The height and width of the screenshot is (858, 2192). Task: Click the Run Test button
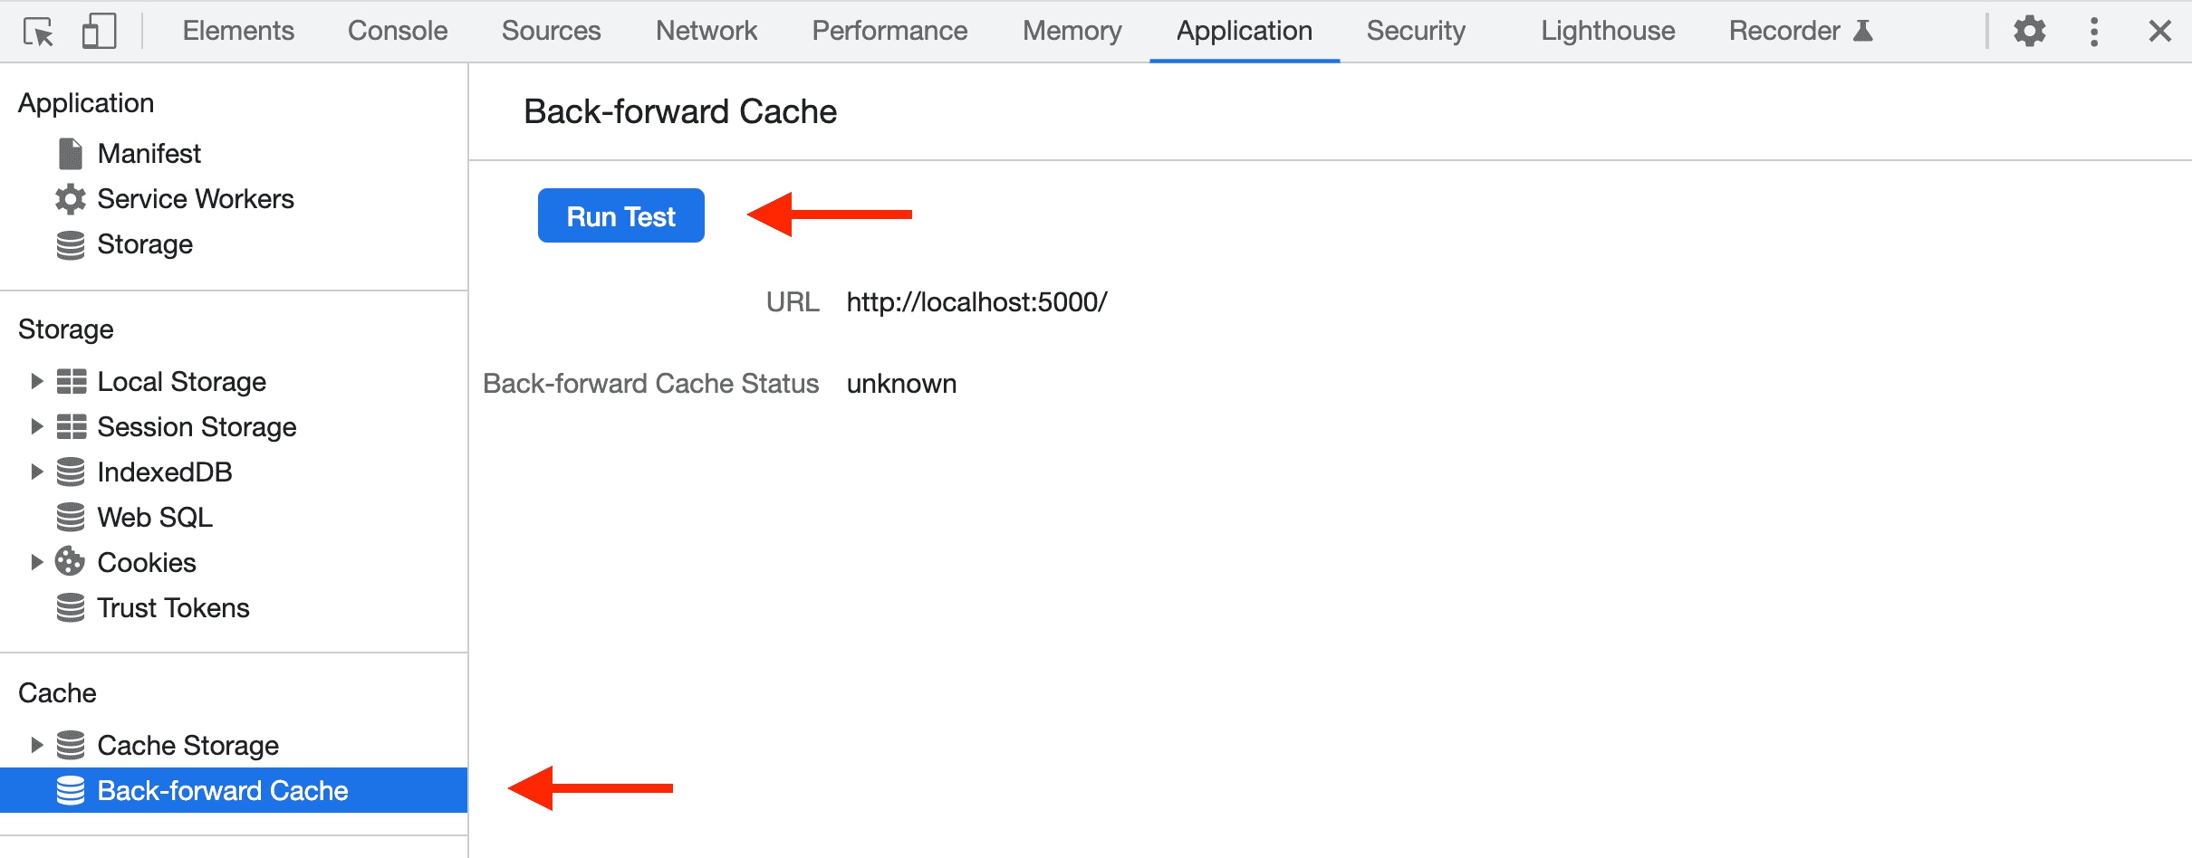620,215
